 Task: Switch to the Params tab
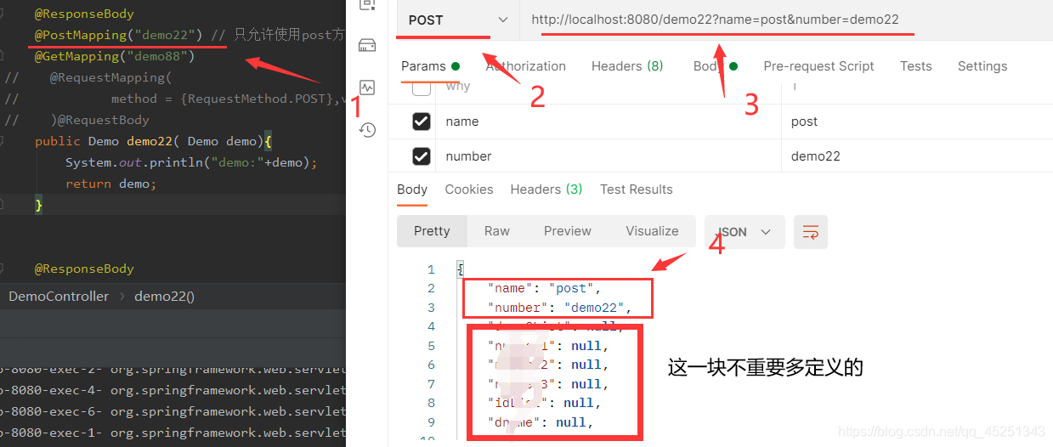tap(430, 66)
